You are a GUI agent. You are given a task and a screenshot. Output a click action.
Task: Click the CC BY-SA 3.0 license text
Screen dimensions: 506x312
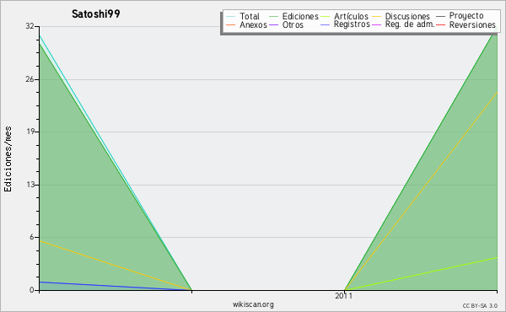pos(480,306)
